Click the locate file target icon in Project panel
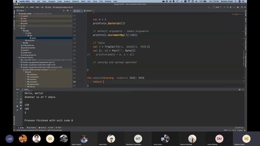This screenshot has width=260, height=146. click(64, 11)
